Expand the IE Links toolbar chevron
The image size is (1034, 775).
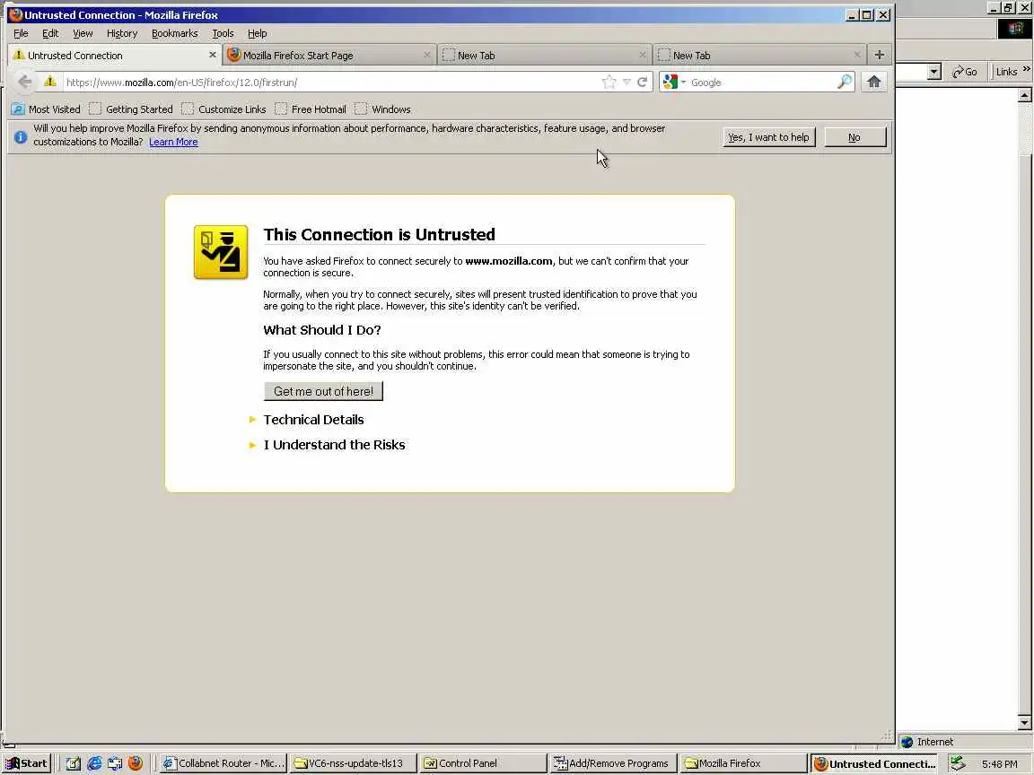[1026, 68]
